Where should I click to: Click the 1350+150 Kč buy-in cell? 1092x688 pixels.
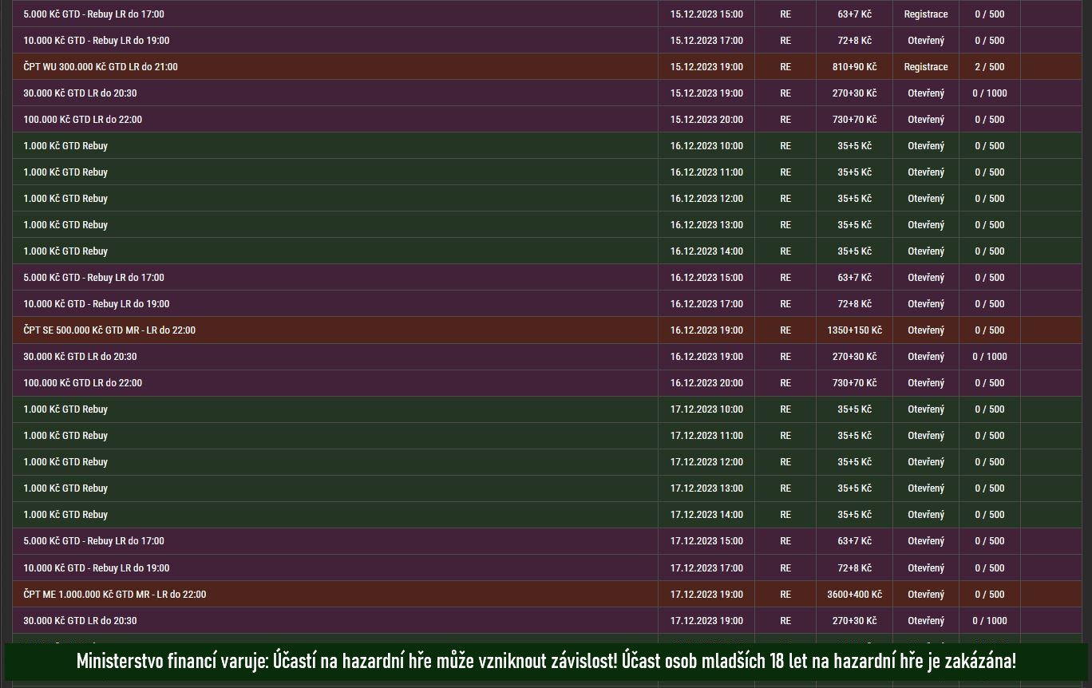854,330
